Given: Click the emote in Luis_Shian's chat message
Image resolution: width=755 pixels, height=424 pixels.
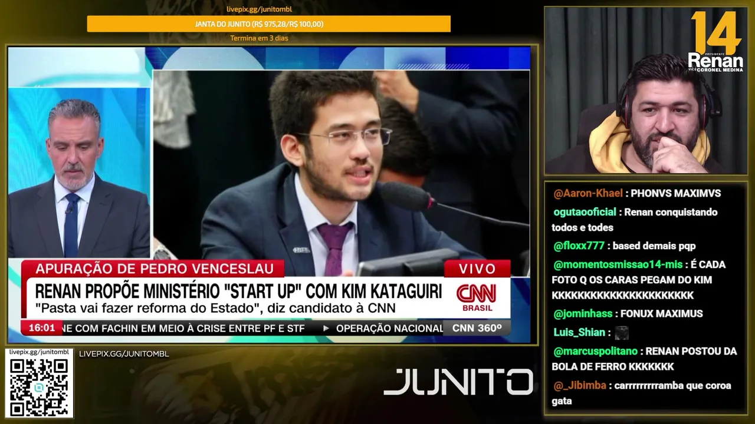Looking at the screenshot, I should pos(622,333).
